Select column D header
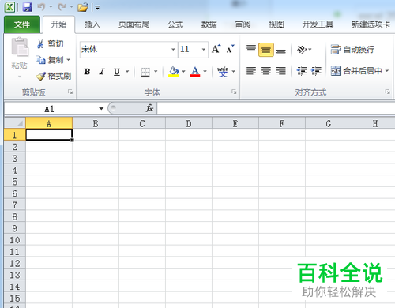The image size is (395, 308). (189, 123)
